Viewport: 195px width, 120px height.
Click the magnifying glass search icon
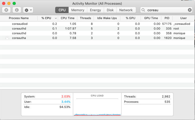(143, 10)
